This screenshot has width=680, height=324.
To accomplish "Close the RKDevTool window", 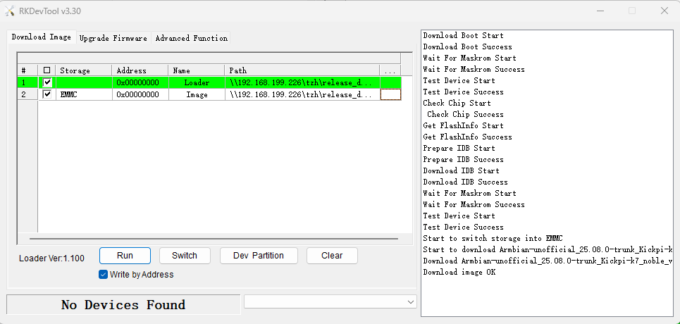I will [x=664, y=11].
